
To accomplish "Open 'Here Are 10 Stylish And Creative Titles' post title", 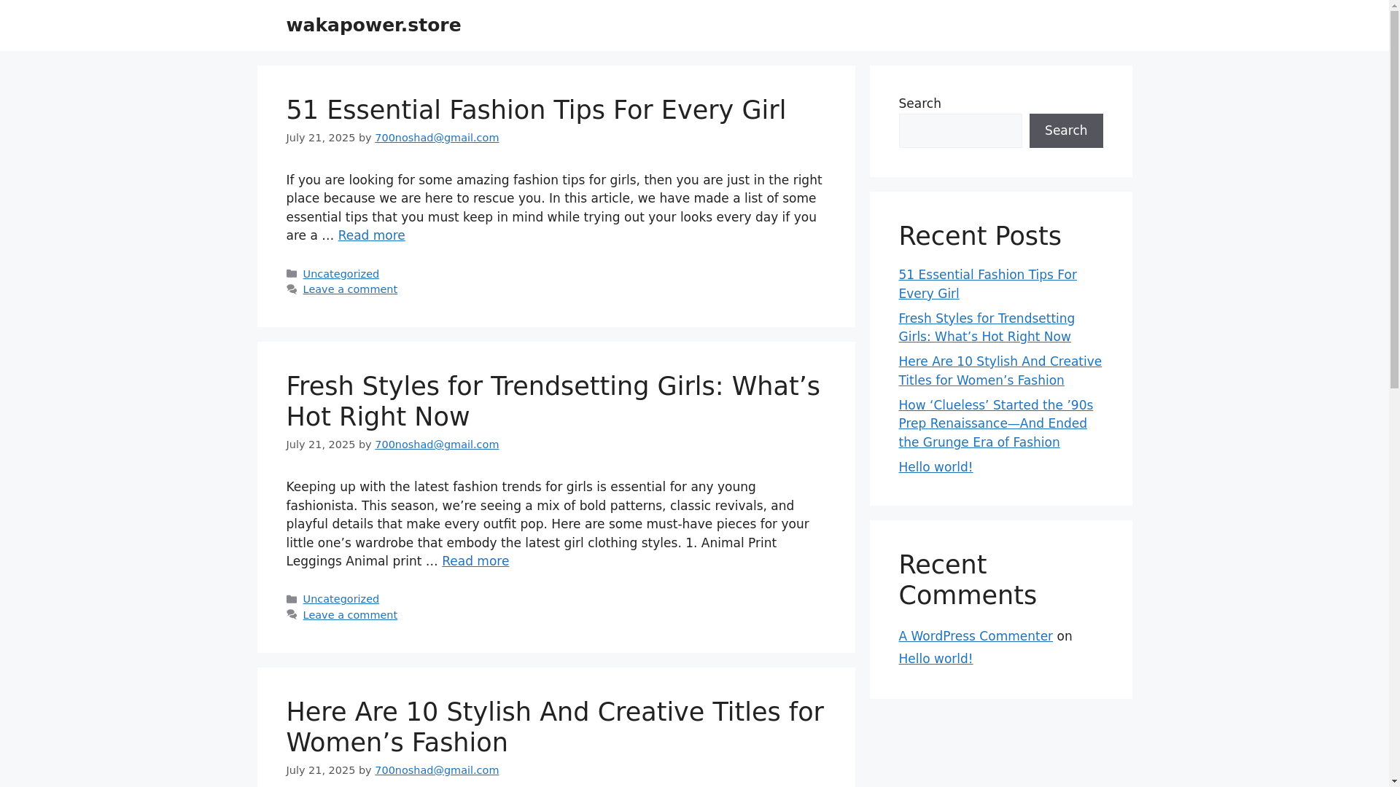I will click(x=555, y=727).
